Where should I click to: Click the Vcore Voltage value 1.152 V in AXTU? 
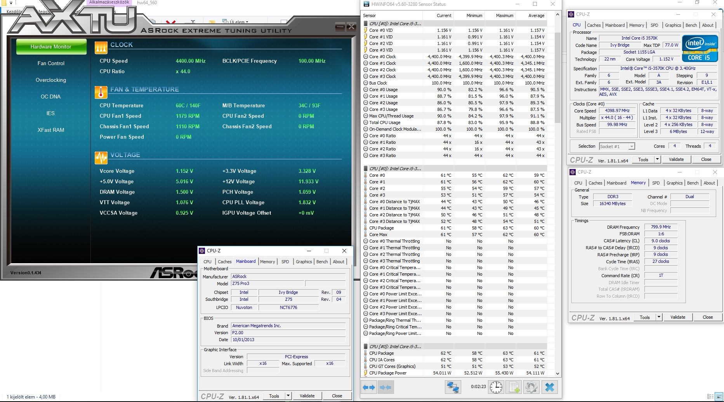(x=184, y=171)
